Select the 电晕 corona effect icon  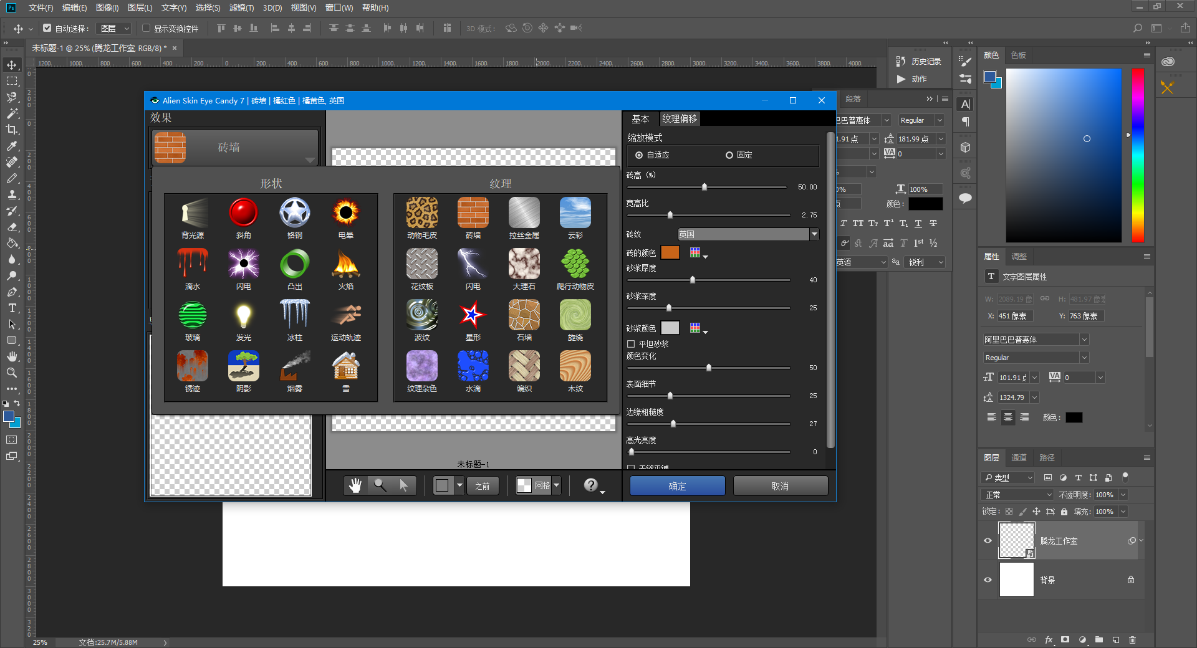(x=346, y=213)
